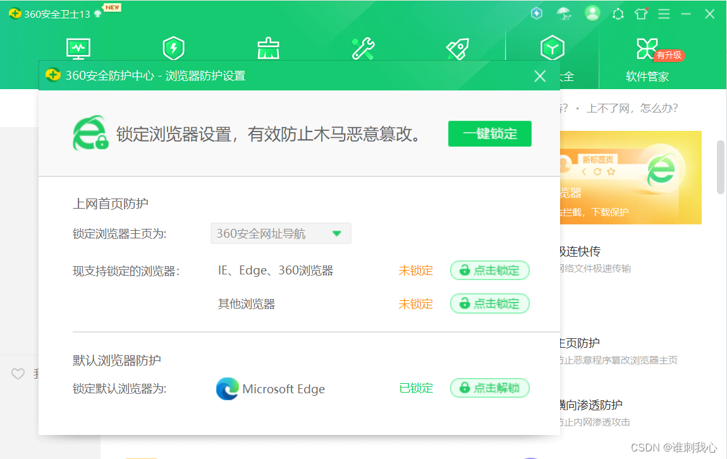Lock 其他浏览器 homepage
This screenshot has width=727, height=459.
(x=489, y=303)
